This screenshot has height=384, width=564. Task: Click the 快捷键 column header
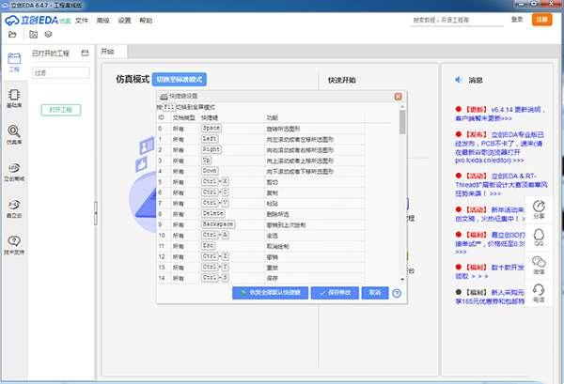point(210,117)
